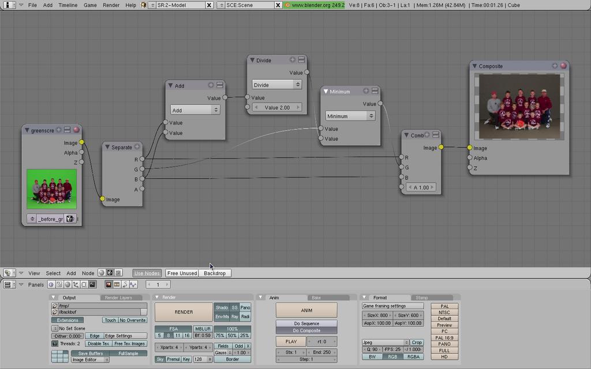Open the Divide operation dropdown
The height and width of the screenshot is (369, 591).
(x=276, y=85)
